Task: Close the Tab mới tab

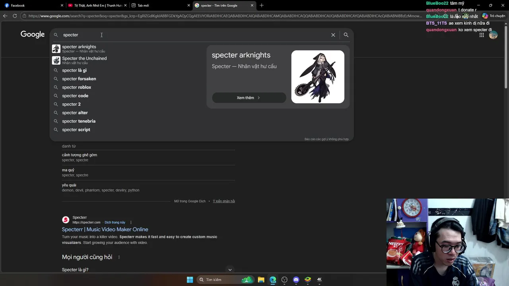Action: (x=189, y=6)
